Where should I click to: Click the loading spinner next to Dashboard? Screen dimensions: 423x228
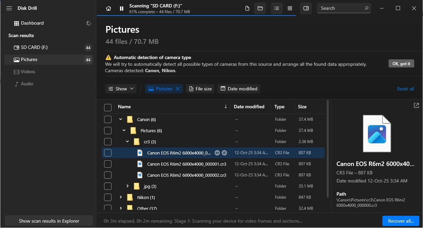[x=89, y=23]
